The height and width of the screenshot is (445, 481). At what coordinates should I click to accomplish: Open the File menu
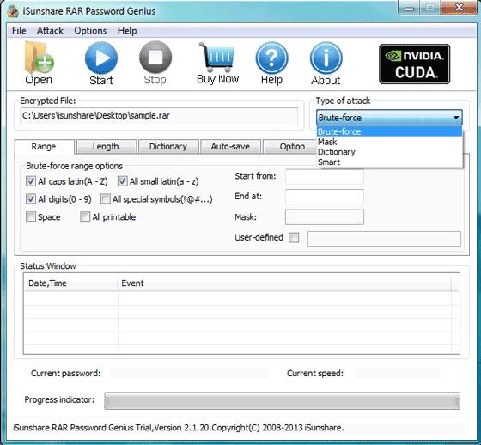tap(19, 31)
